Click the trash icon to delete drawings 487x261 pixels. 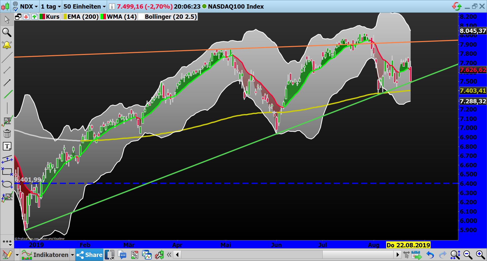coord(7,134)
